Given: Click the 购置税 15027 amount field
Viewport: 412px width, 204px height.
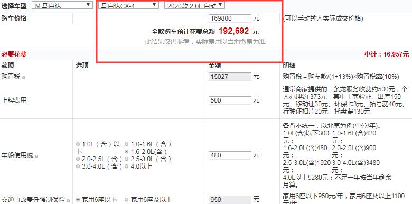Looking at the screenshot, I should (230, 76).
